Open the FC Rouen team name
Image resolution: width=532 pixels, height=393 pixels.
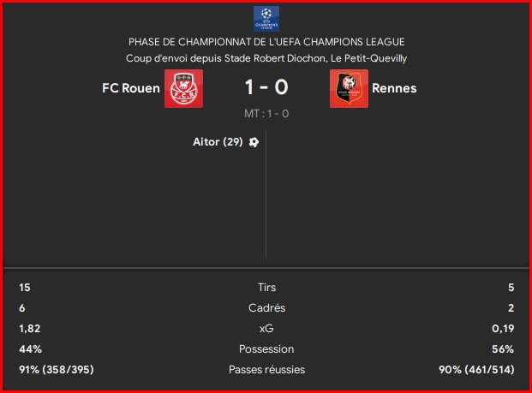(x=130, y=88)
